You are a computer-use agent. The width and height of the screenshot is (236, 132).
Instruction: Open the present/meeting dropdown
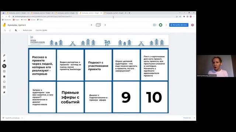(x=155, y=25)
